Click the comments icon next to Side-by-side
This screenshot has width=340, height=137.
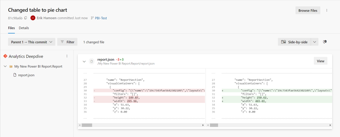(x=324, y=42)
